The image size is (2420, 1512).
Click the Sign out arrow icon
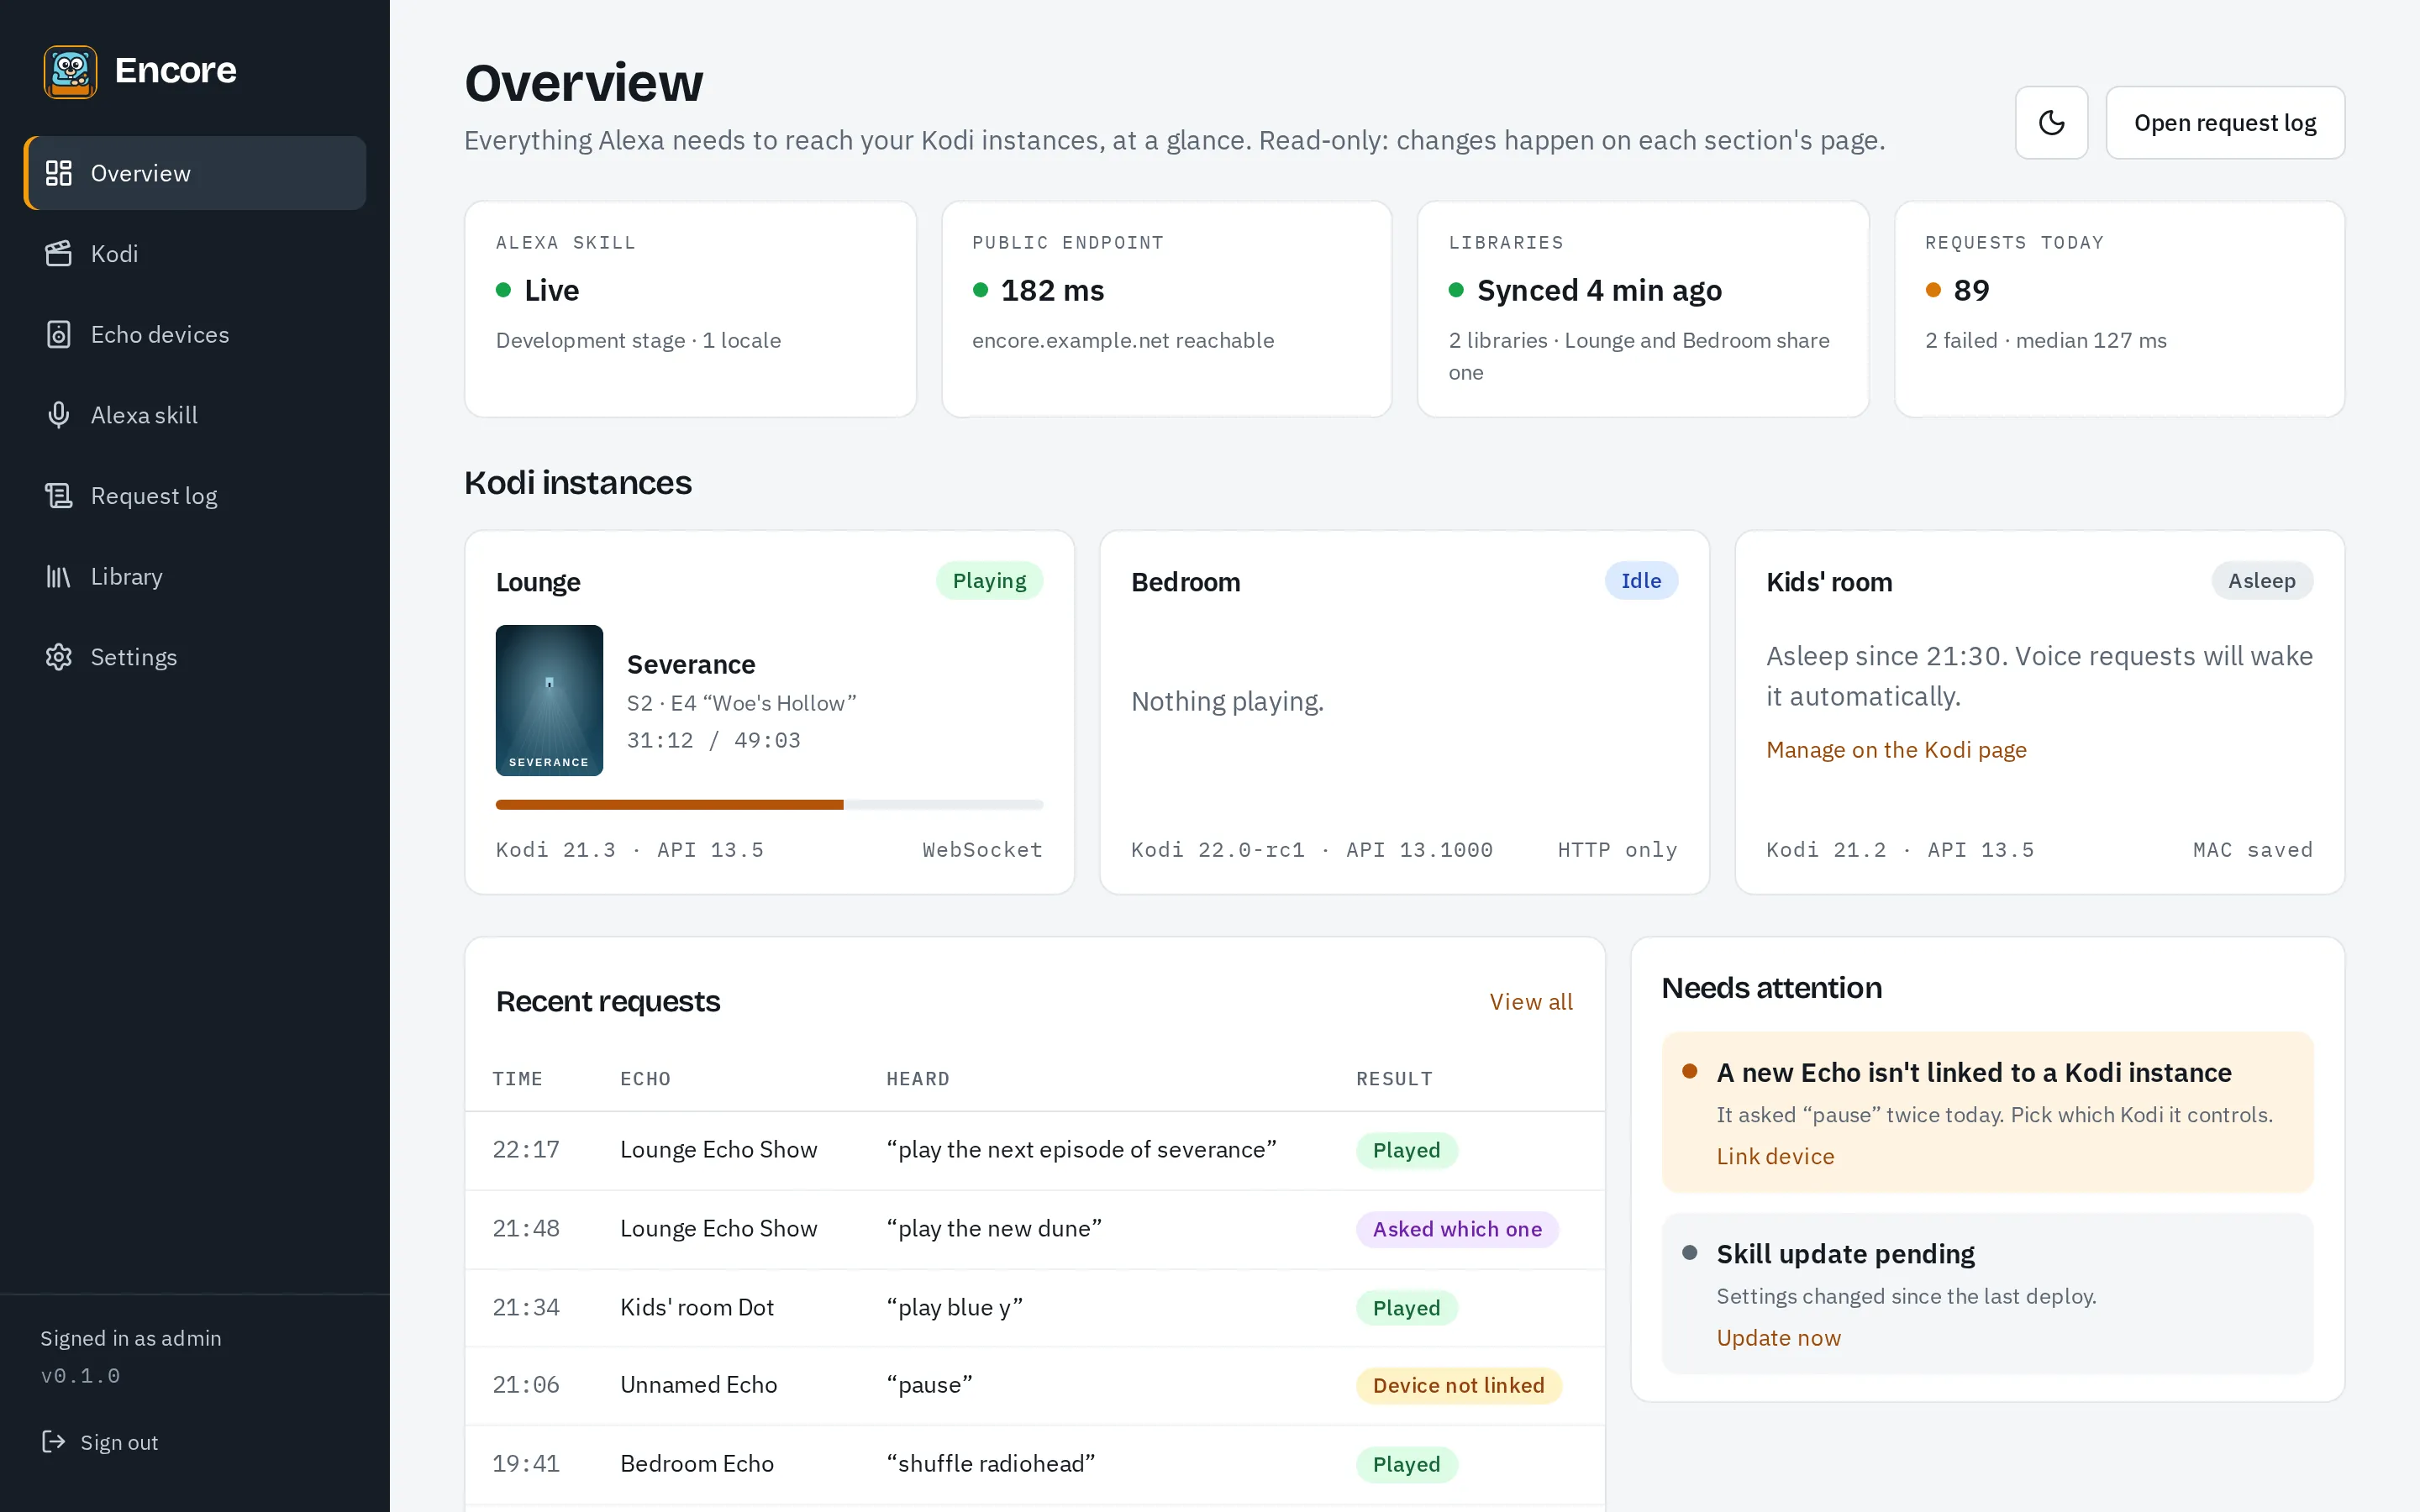coord(53,1441)
